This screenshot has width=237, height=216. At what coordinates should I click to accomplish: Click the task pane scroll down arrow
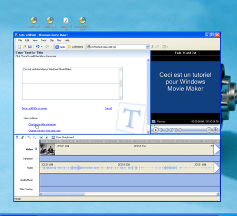pos(148,132)
